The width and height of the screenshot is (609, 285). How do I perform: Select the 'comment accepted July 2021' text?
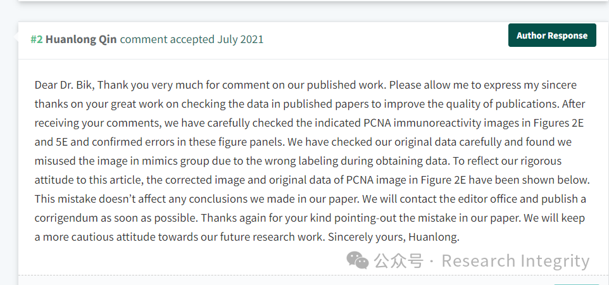click(191, 39)
